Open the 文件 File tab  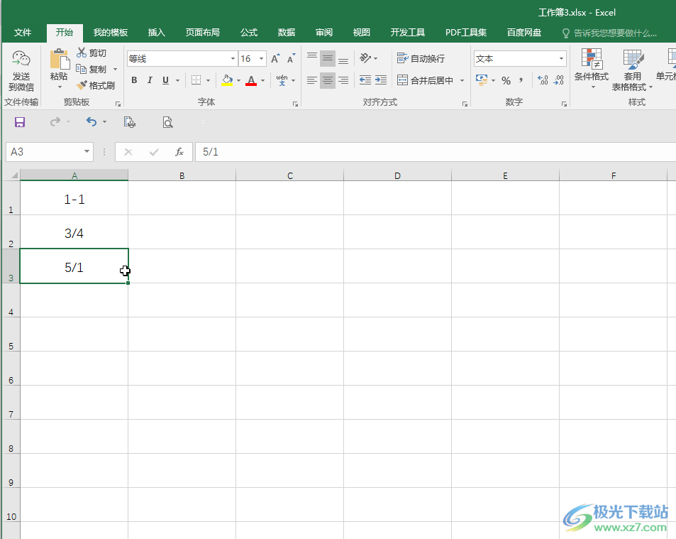[23, 33]
